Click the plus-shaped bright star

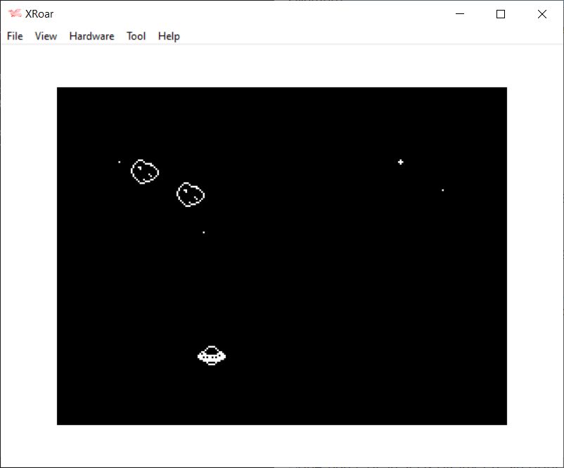point(401,162)
